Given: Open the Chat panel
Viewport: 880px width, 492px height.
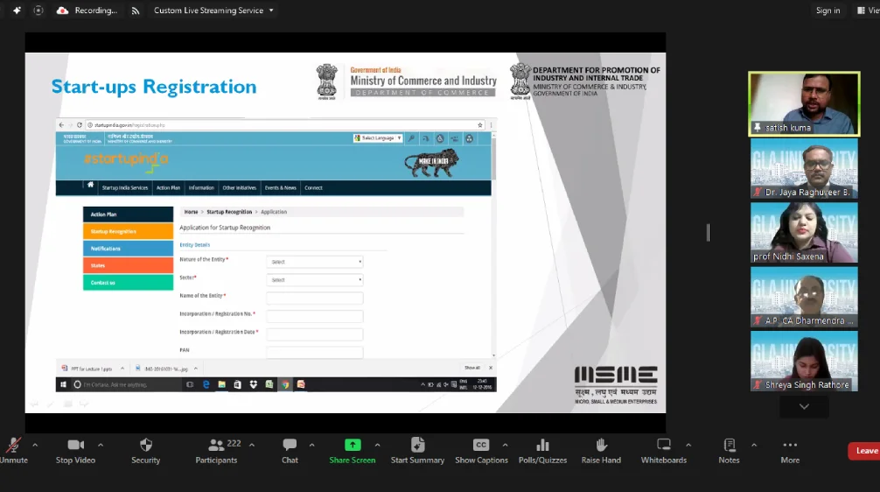Looking at the screenshot, I should 290,451.
